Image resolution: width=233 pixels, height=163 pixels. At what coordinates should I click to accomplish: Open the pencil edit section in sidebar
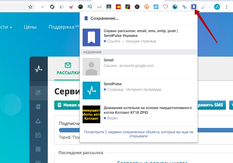(38, 92)
